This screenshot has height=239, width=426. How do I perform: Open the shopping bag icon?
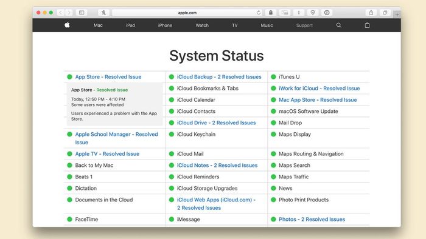pos(367,25)
